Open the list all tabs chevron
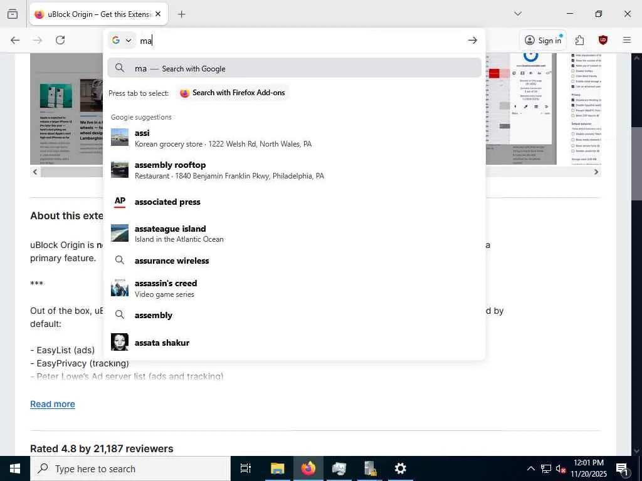The image size is (642, 481). point(518,14)
